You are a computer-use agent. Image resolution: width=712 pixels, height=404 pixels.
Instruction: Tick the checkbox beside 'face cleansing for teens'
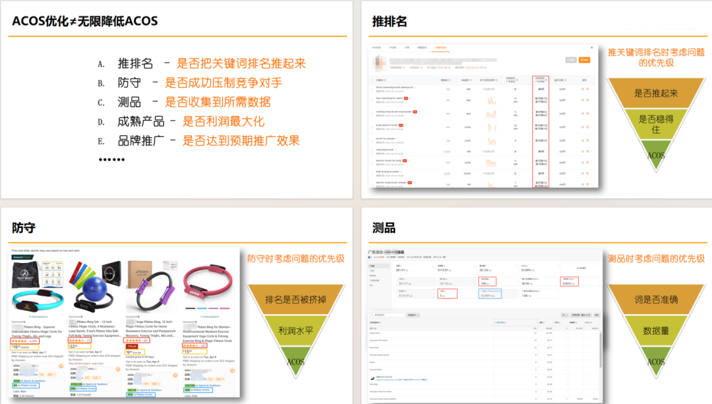372,100
